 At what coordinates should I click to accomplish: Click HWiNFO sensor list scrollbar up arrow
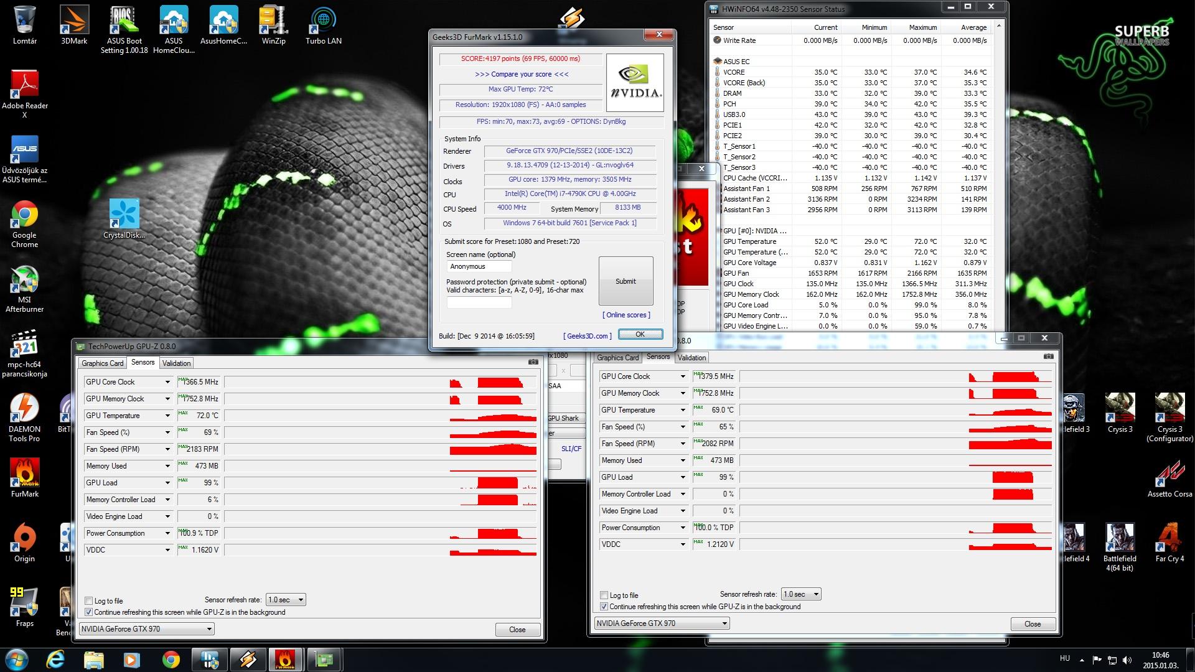pyautogui.click(x=999, y=26)
